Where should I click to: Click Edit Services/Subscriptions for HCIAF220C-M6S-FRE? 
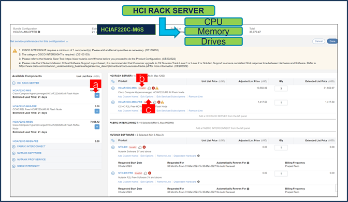(x=171, y=111)
